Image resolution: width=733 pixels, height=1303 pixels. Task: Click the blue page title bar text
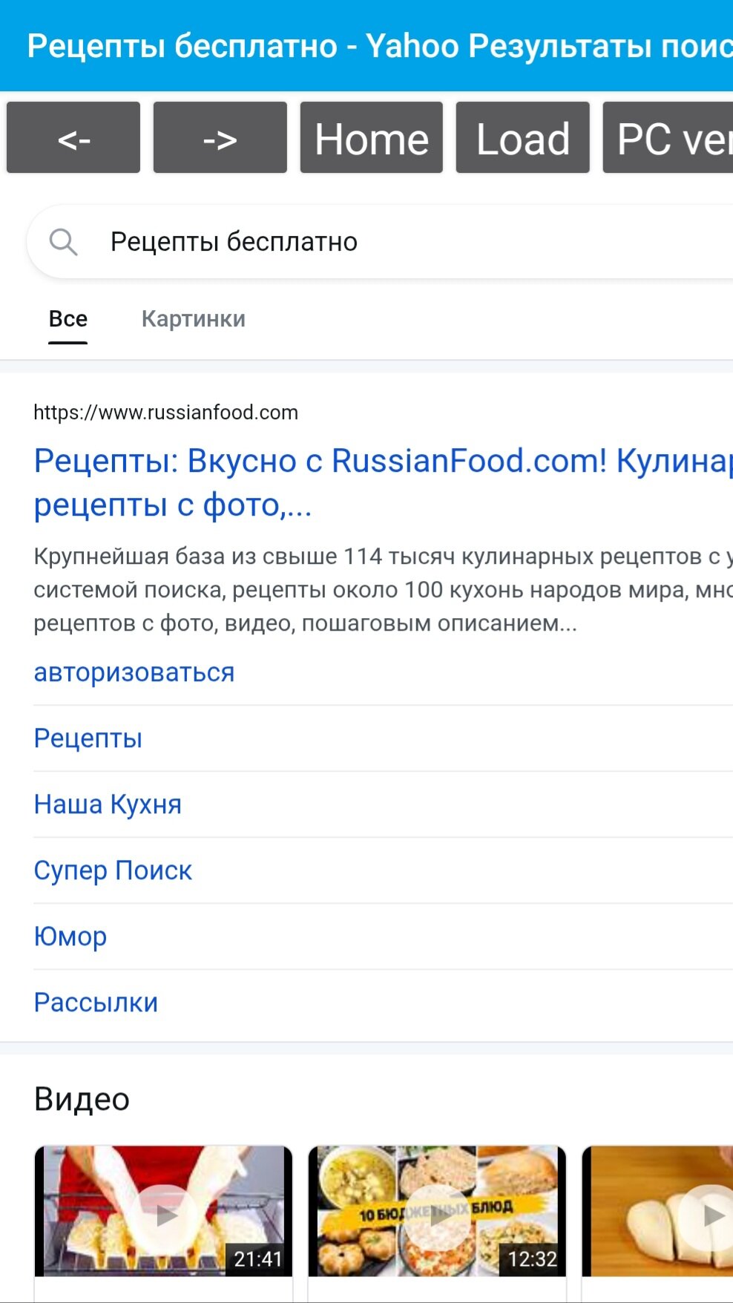380,46
